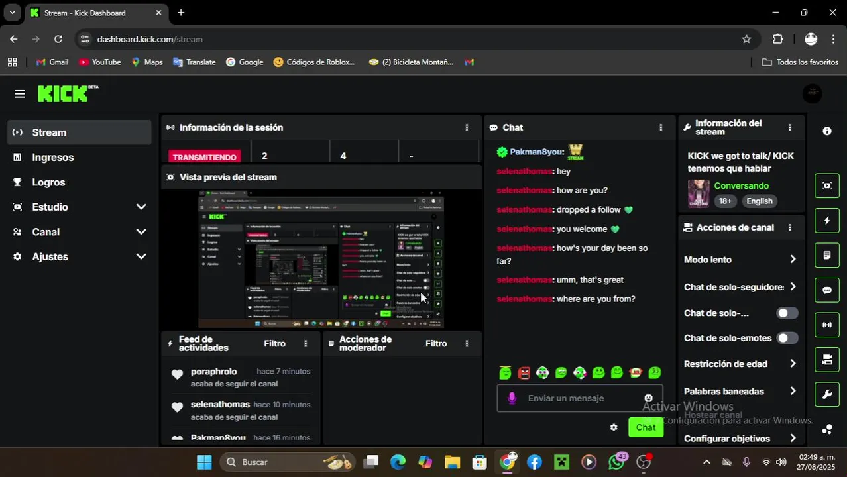
Task: Enable Chat de solo-emotes switch
Action: pos(787,338)
